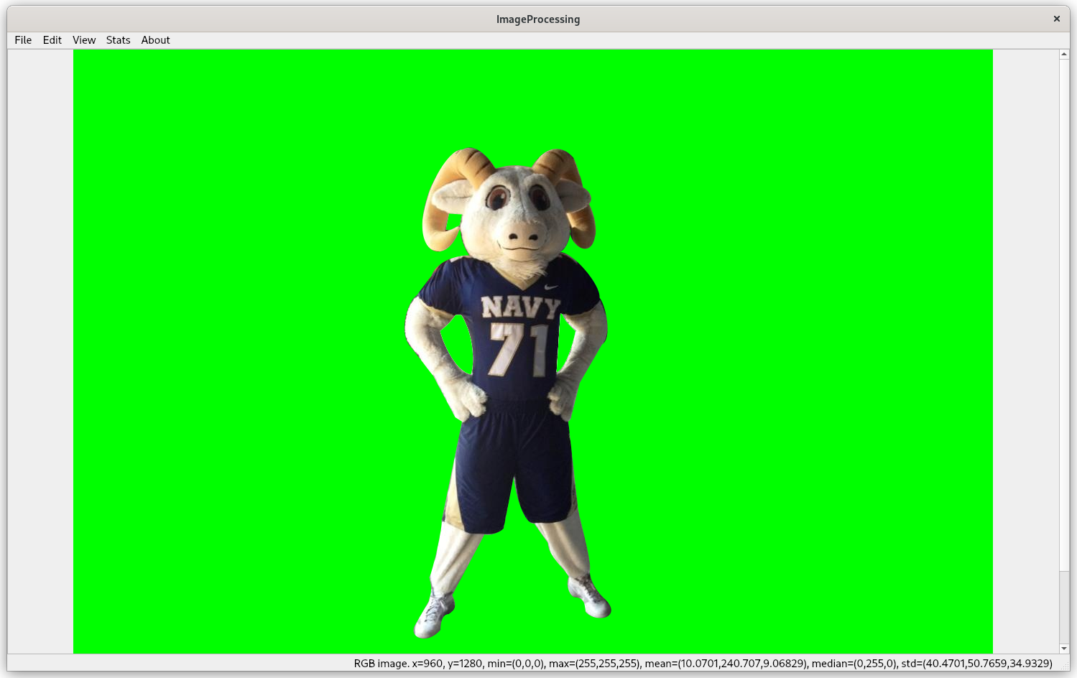Close the ImageProcessing window
The width and height of the screenshot is (1077, 678).
click(x=1056, y=19)
